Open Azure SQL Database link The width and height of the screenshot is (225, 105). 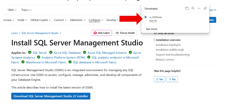pyautogui.click(x=67, y=53)
